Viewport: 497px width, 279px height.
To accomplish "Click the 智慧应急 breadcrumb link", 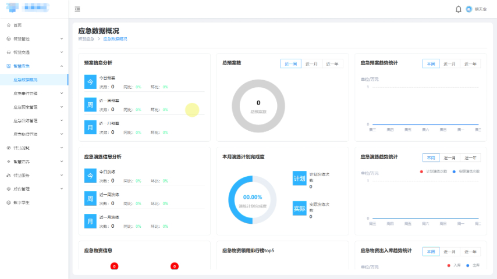I will [86, 39].
